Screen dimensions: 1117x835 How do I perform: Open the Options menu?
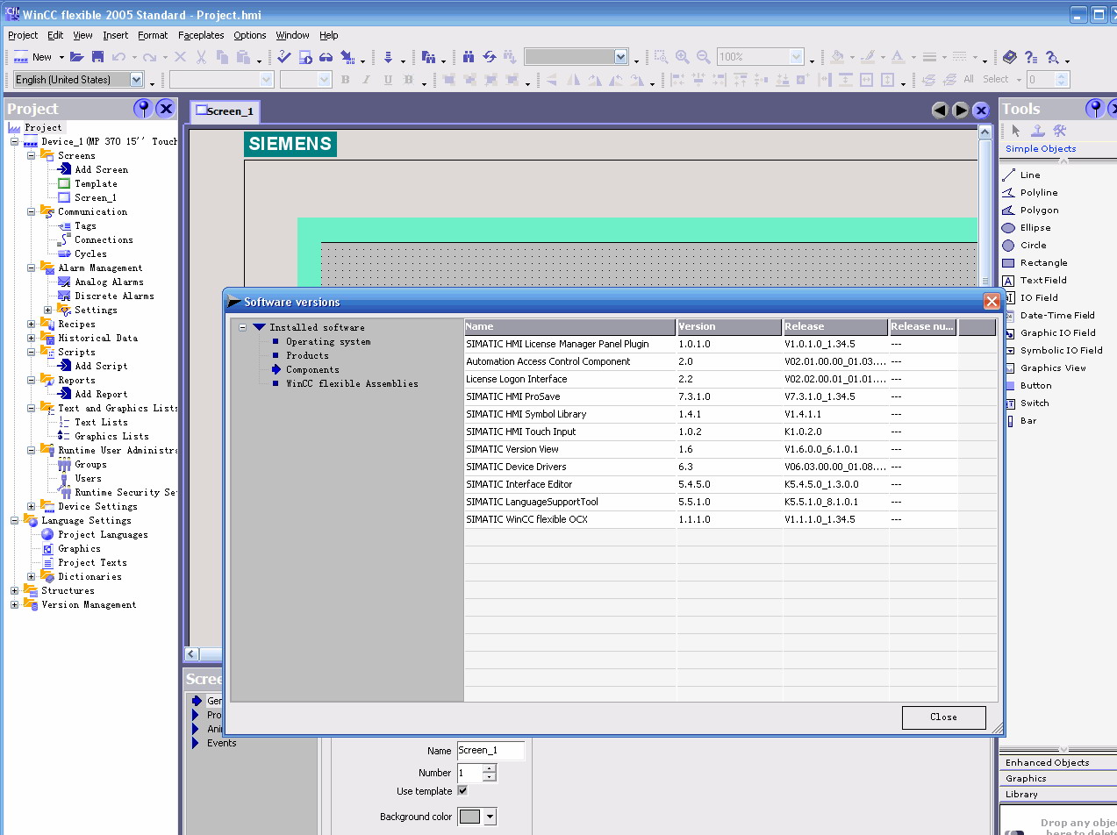pos(250,35)
